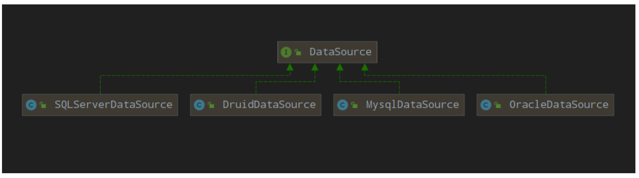Click arrowhead of MysqlDataSource's implements edge

pos(340,67)
